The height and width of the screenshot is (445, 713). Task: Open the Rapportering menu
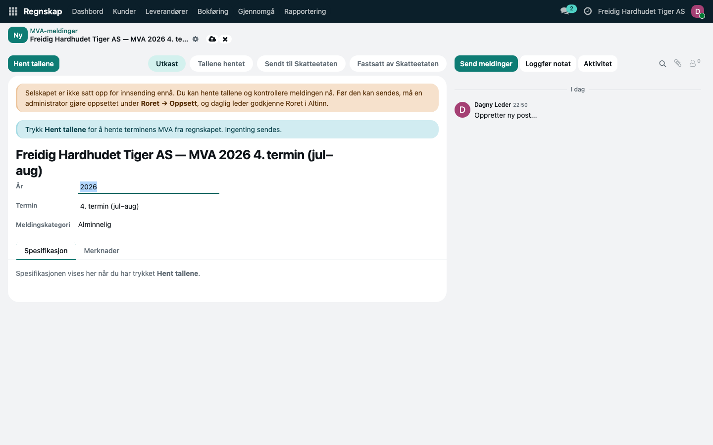click(x=305, y=11)
